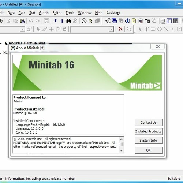Select the rectangle drawing tool

tap(153, 29)
